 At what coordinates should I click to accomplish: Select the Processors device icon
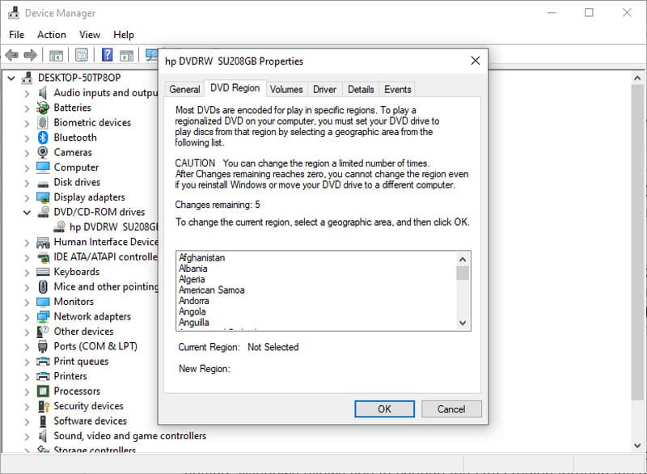43,391
